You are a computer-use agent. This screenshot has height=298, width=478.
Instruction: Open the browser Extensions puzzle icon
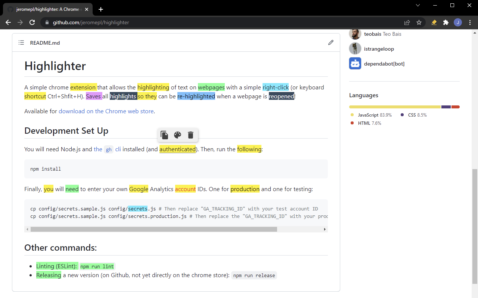coord(446,22)
